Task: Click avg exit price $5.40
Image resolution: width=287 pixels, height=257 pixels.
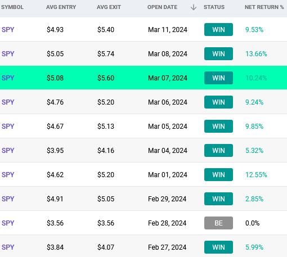Action: coord(106,30)
